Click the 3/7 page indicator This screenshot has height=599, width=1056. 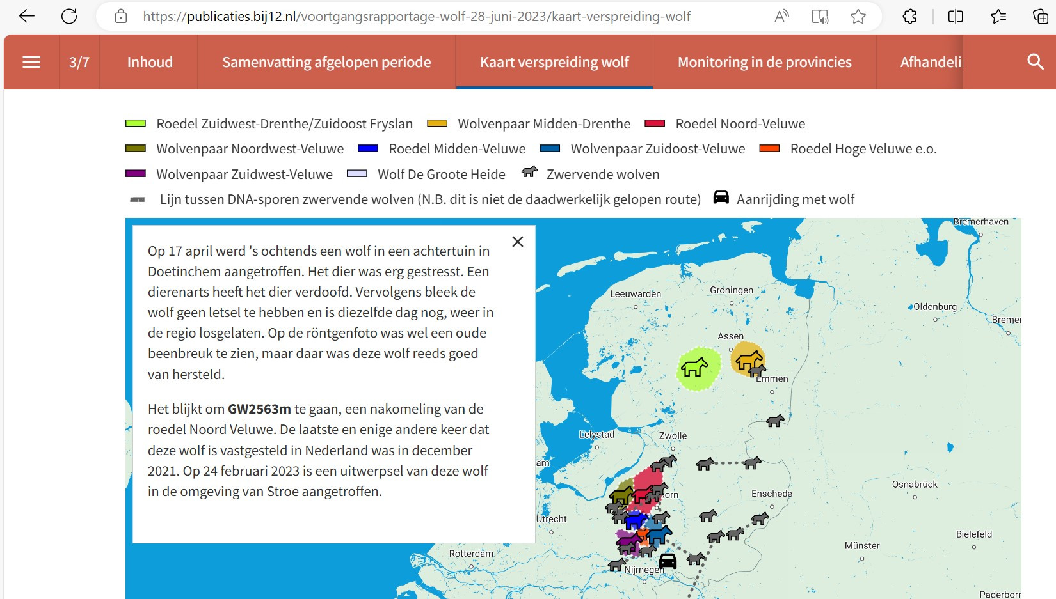point(79,62)
